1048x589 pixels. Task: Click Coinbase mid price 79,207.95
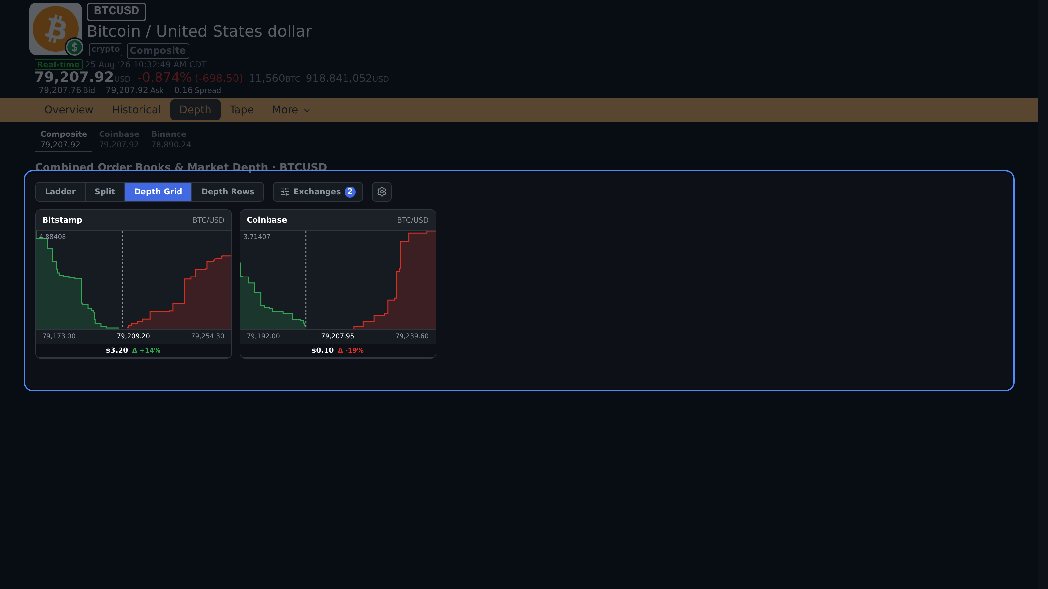pos(338,336)
